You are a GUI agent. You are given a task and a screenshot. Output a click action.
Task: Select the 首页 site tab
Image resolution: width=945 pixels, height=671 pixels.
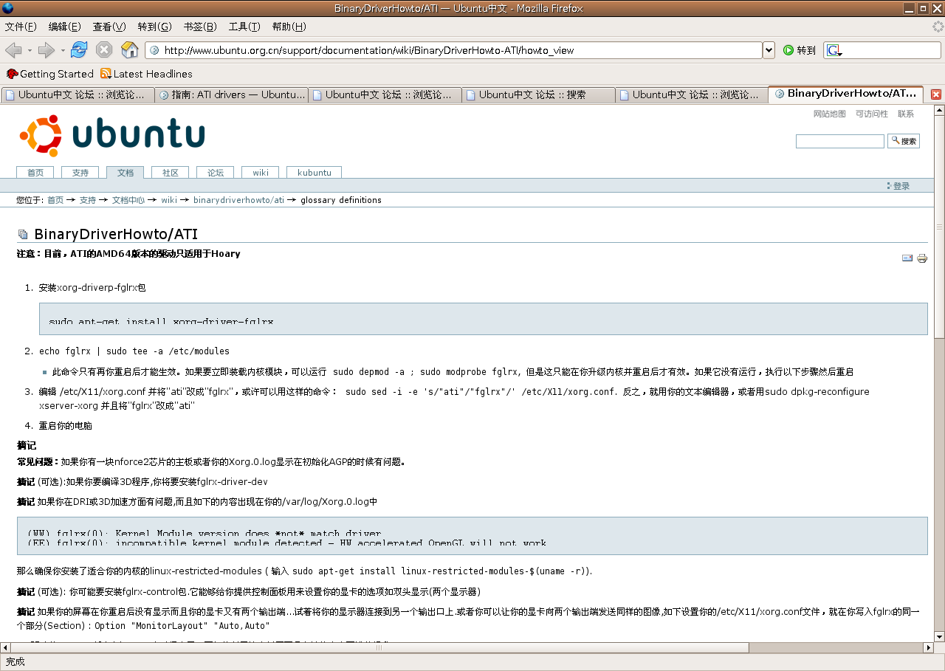35,173
